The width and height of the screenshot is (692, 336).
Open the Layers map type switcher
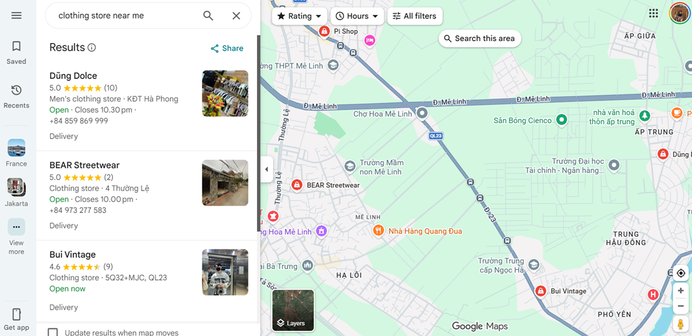[293, 310]
